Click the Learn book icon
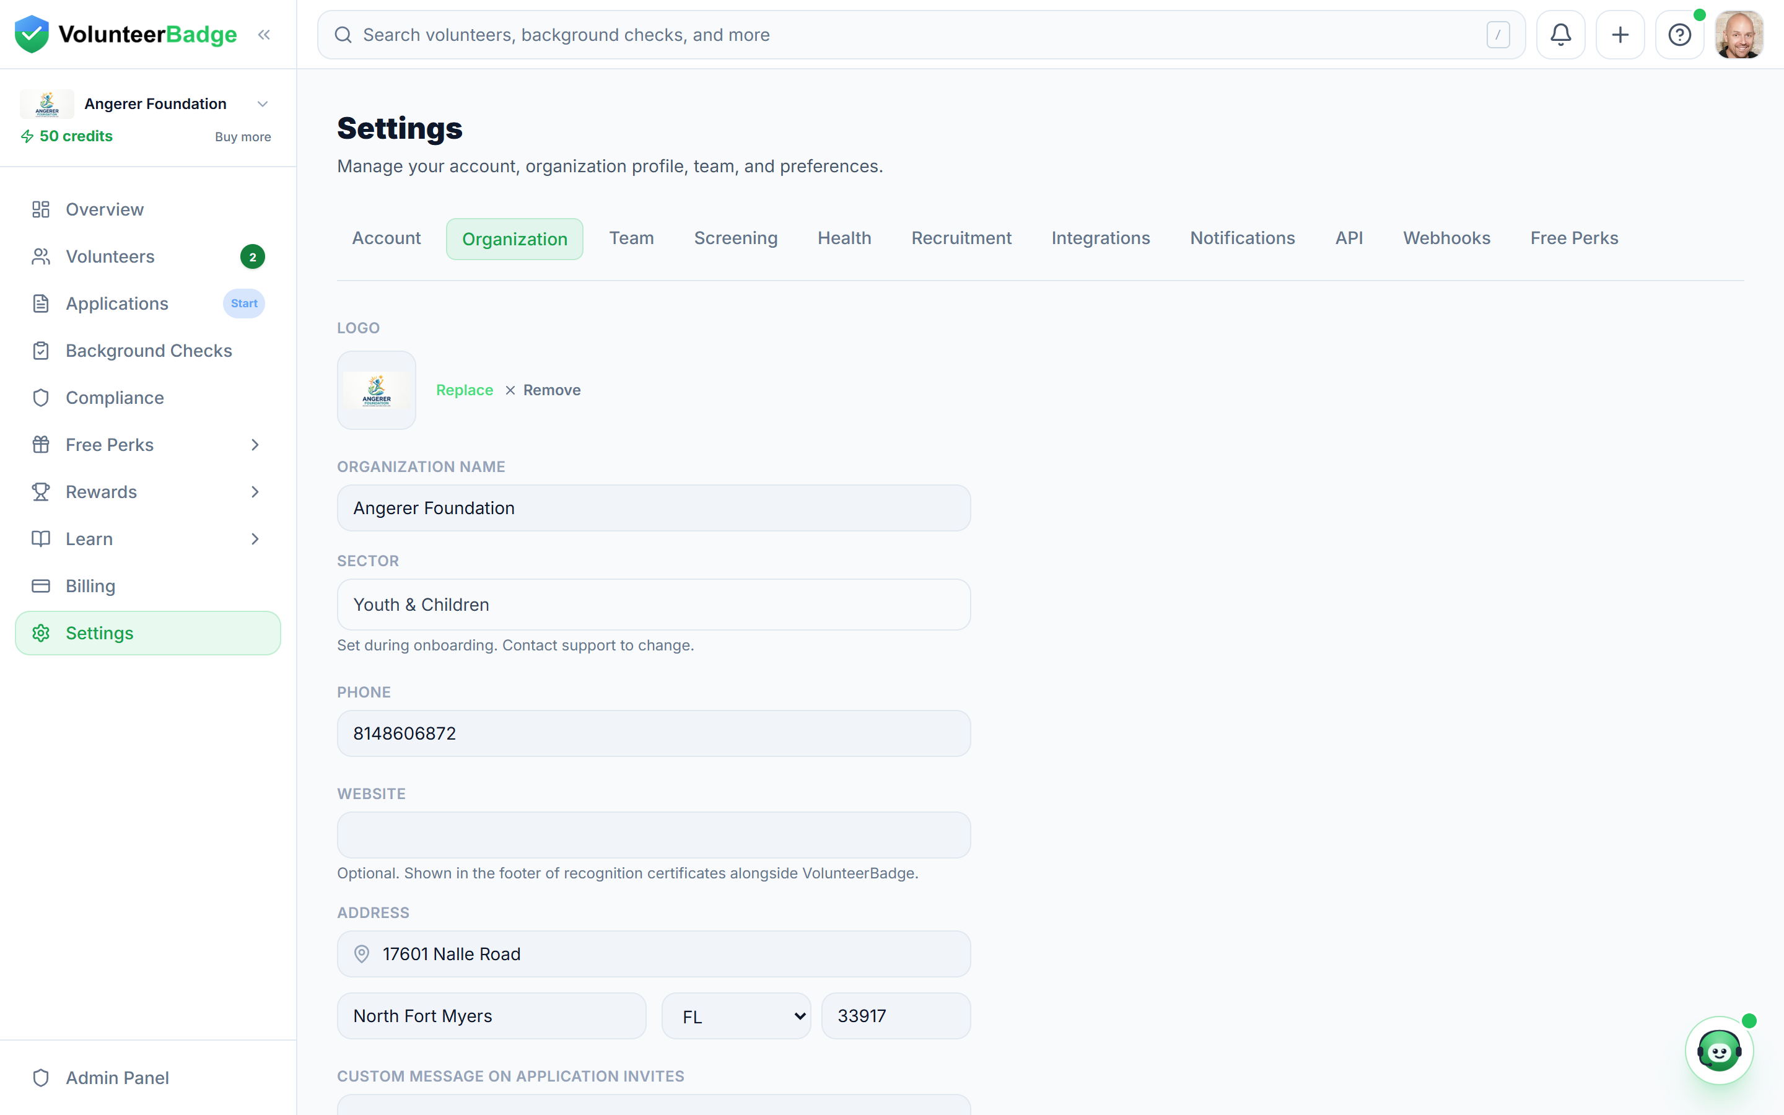1784x1115 pixels. 40,539
